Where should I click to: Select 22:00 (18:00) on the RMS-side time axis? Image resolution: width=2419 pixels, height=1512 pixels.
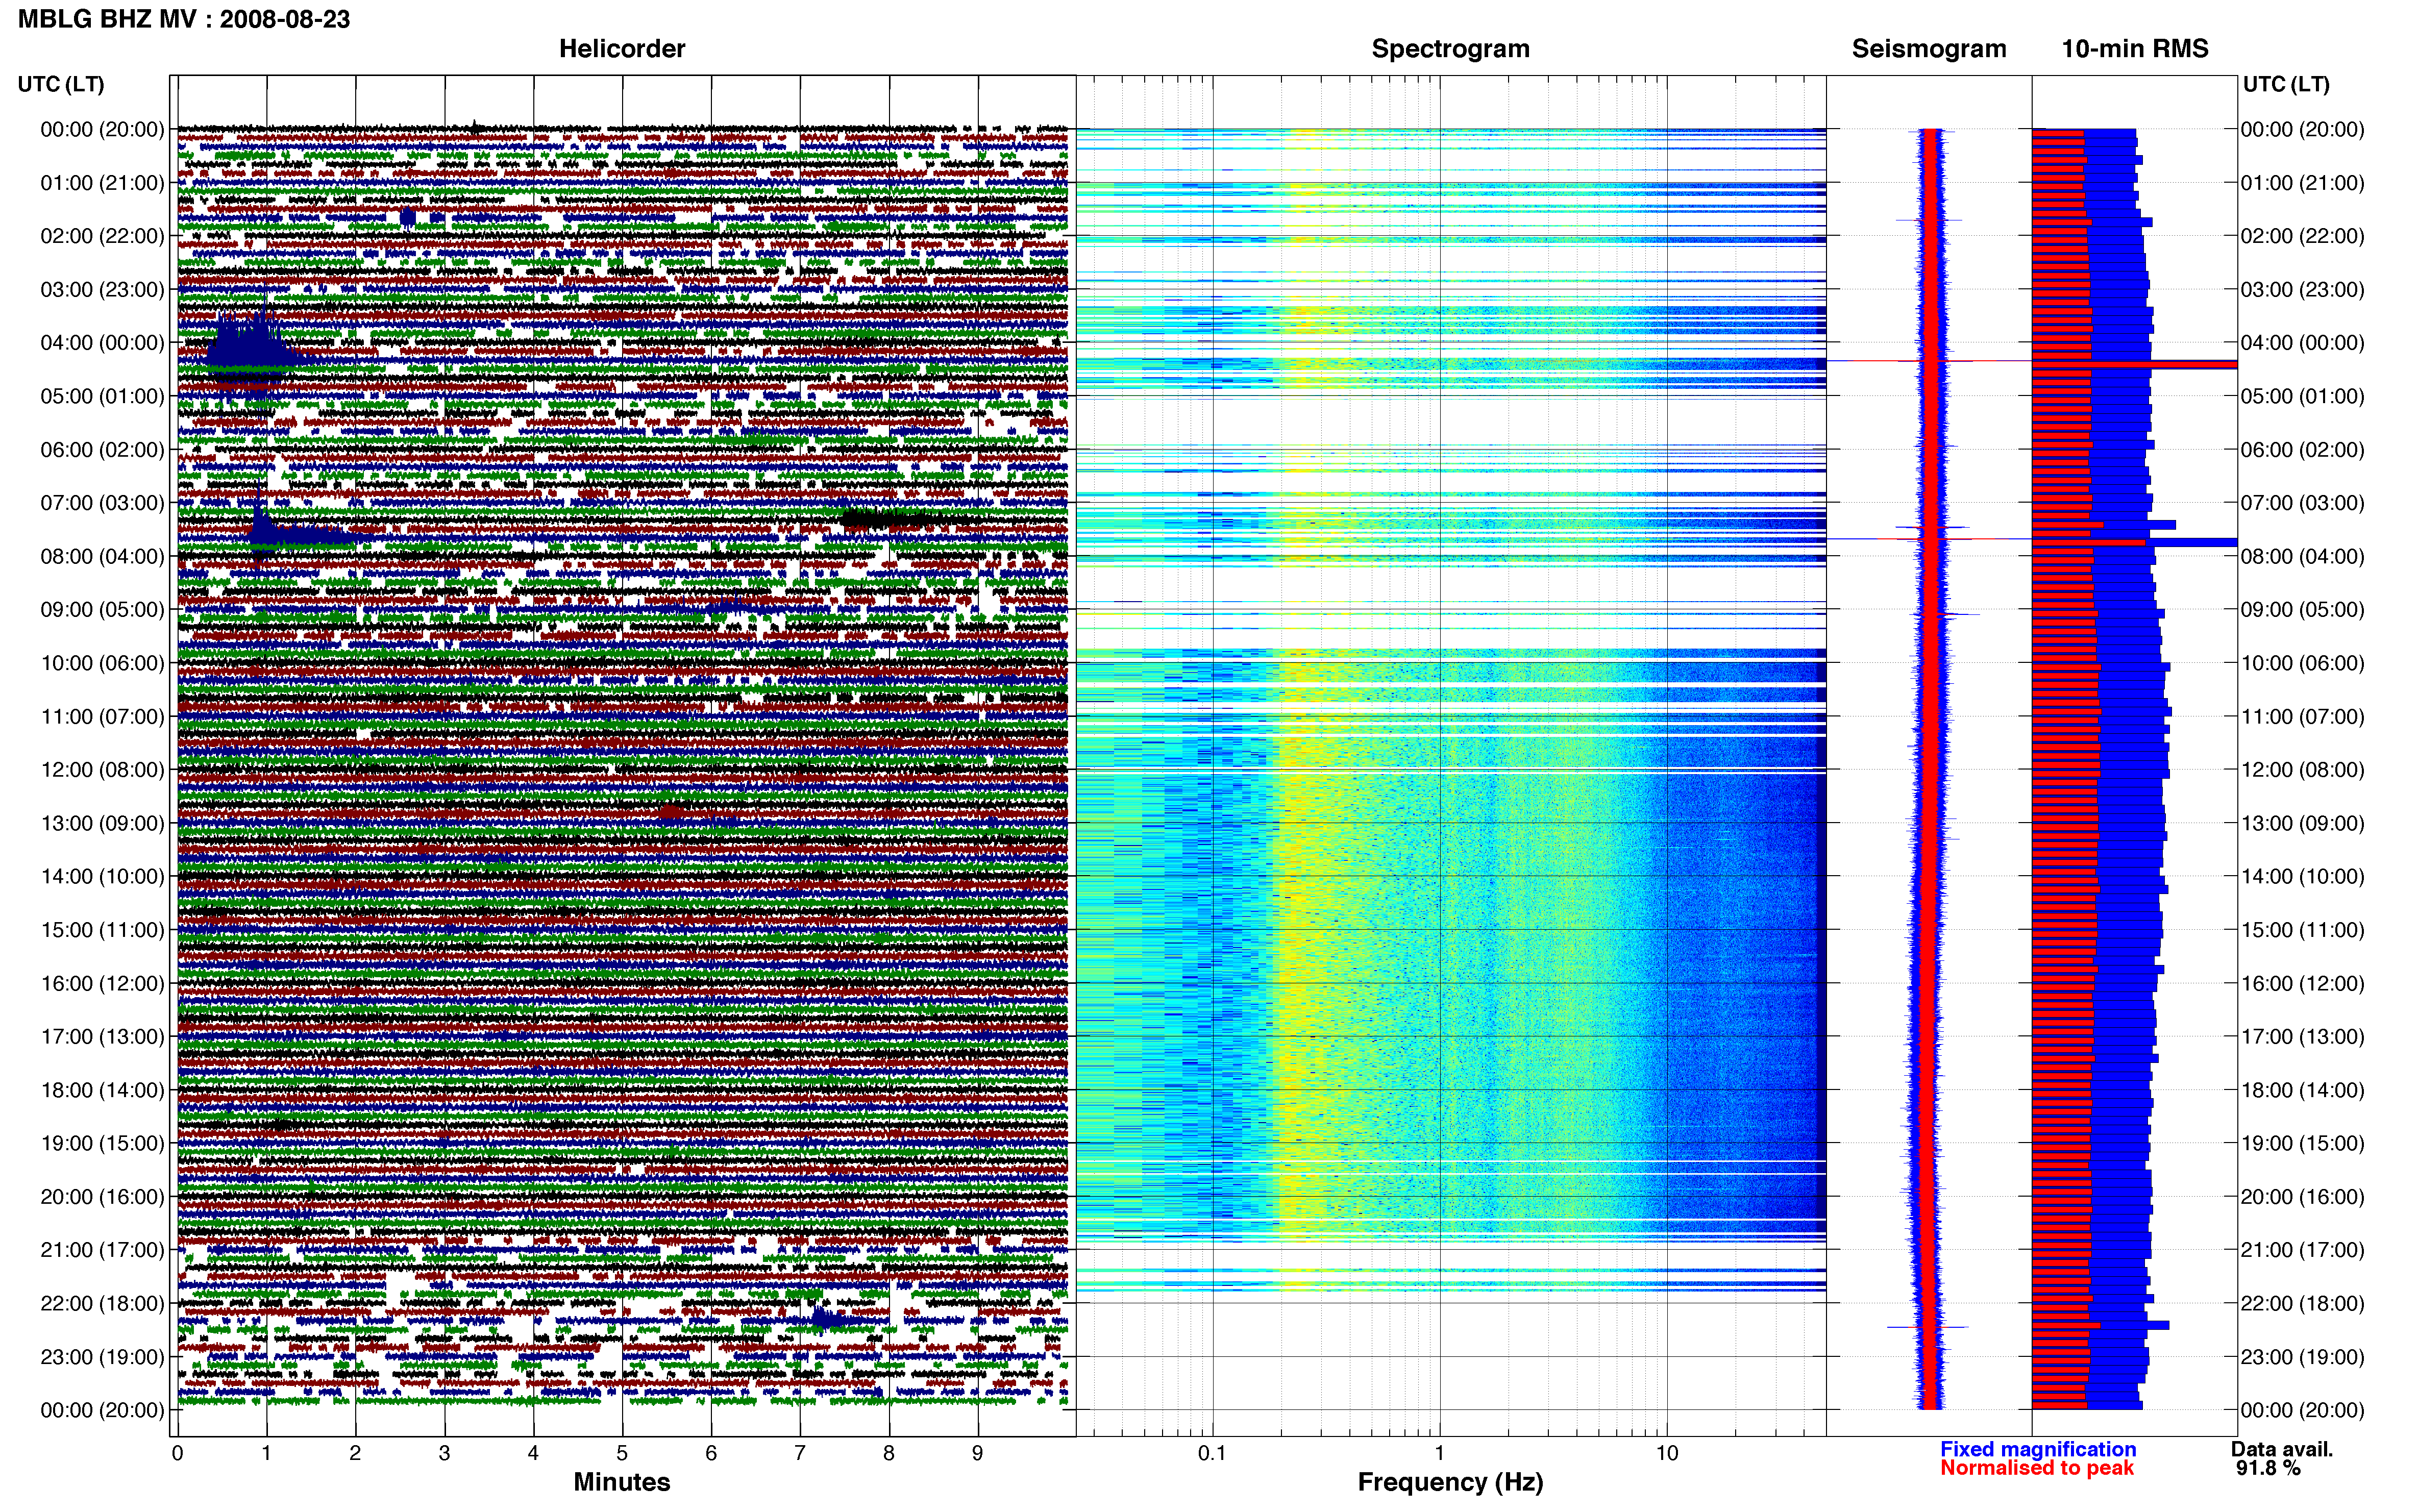[2302, 1304]
